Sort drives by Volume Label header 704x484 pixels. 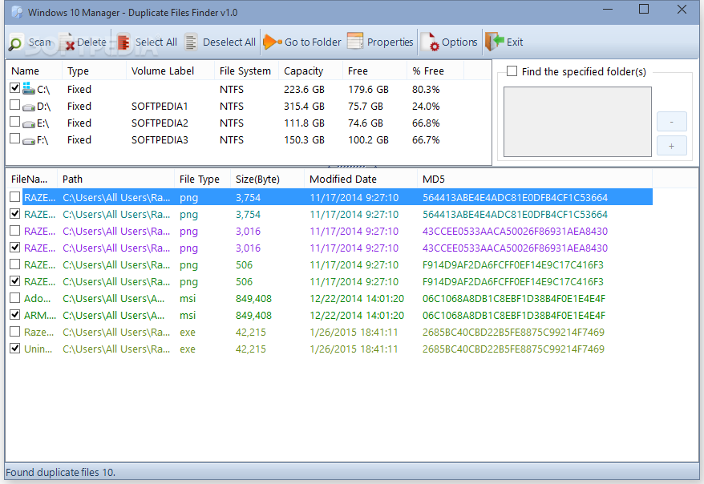click(170, 71)
